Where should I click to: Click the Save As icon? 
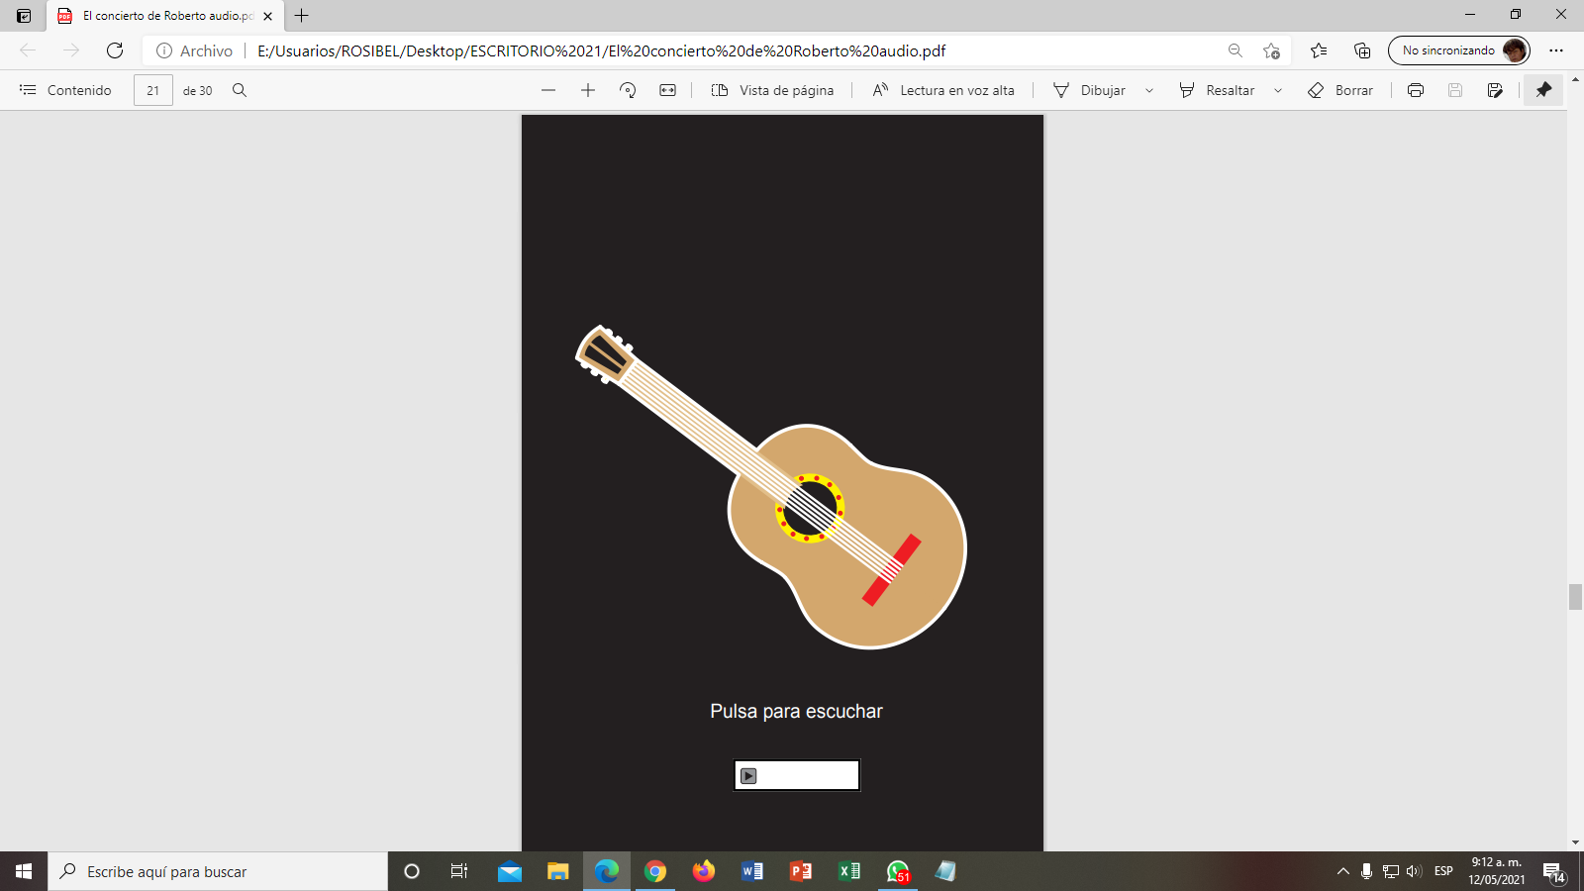tap(1495, 90)
